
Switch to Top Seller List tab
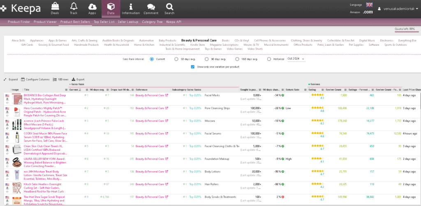pyautogui.click(x=104, y=22)
